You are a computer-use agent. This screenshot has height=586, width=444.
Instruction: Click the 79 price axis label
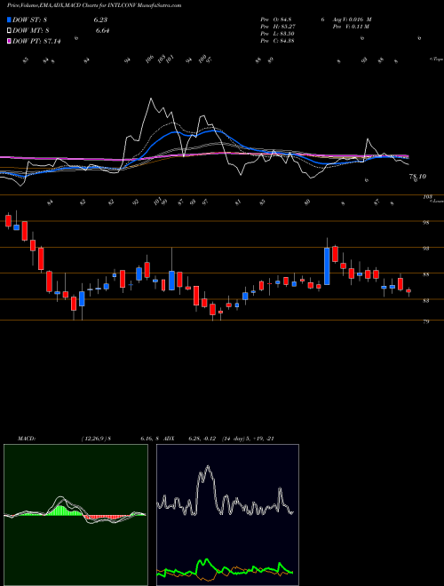[x=427, y=321]
